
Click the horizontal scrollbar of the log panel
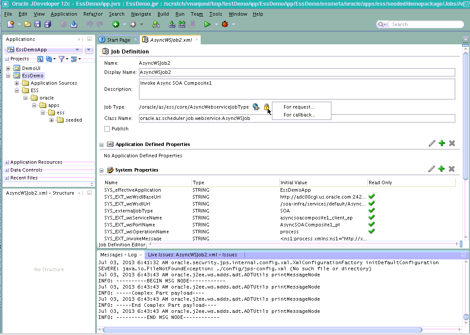click(x=262, y=330)
